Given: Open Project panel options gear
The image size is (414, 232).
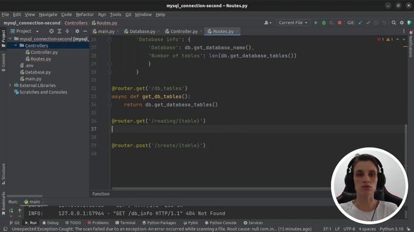Looking at the screenshot, I should point(77,32).
